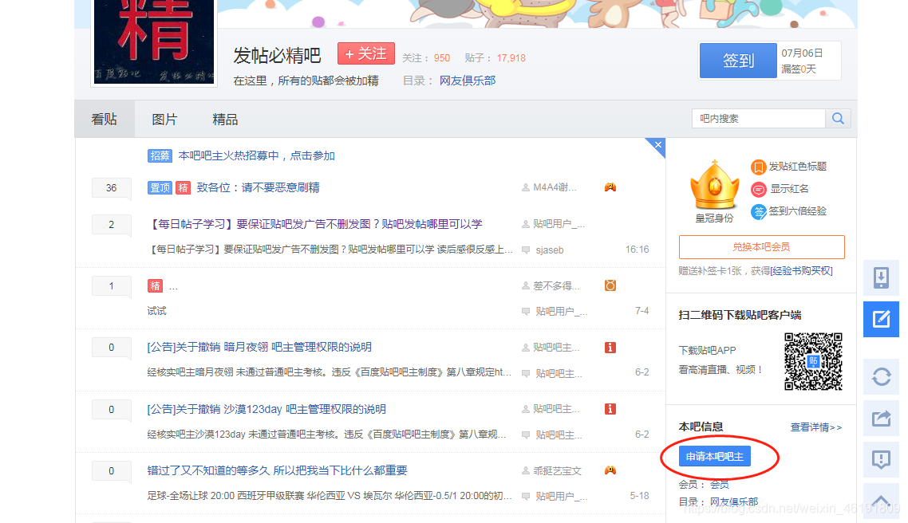
Task: Click the 显示红名 icon
Action: click(758, 189)
